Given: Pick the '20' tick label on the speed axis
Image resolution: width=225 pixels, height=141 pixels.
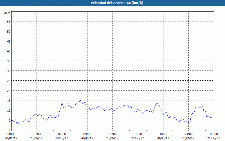Looking at the screenshot, I should 9,91.
